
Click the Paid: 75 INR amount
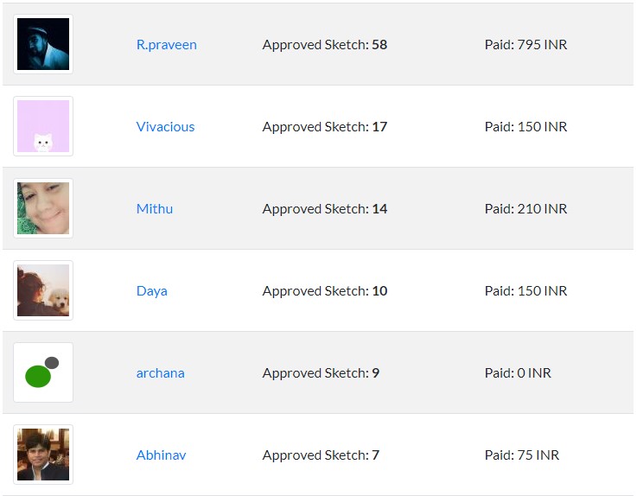click(x=522, y=455)
